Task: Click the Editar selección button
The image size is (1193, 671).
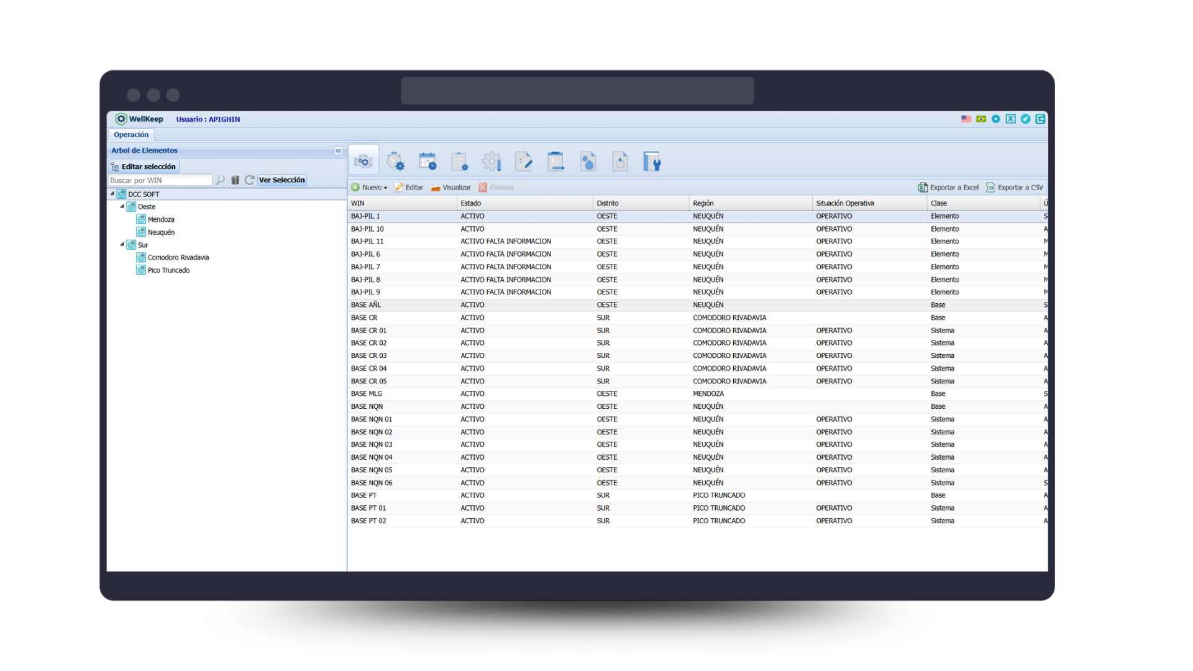Action: coord(144,167)
